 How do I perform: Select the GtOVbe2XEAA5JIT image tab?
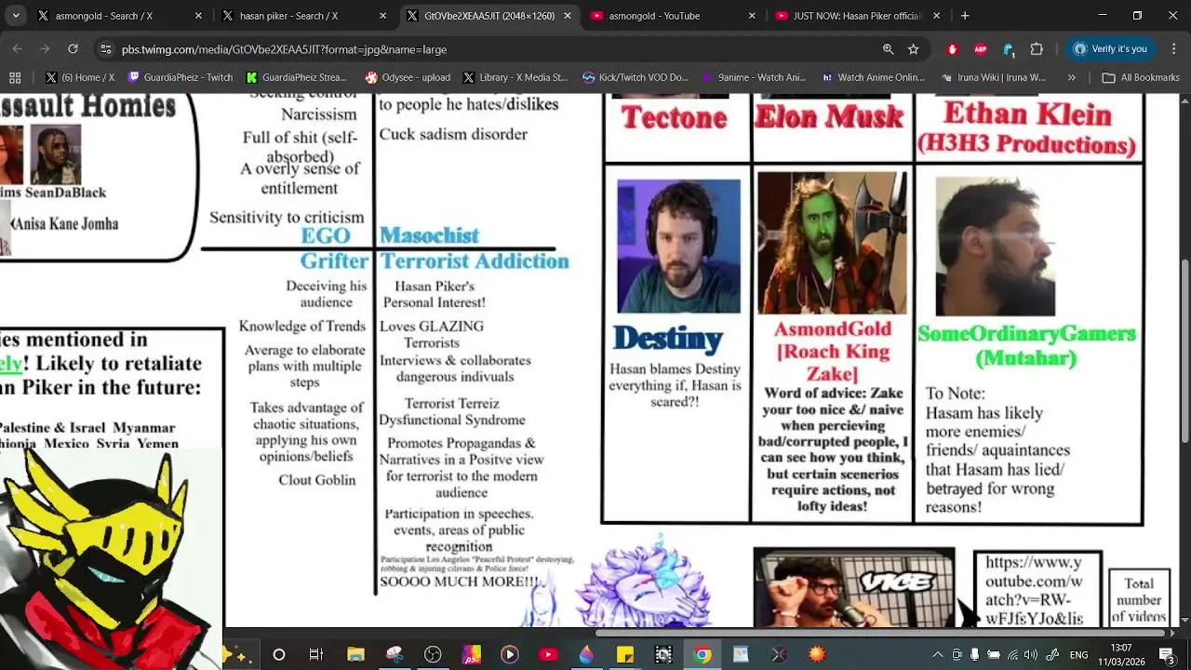tap(488, 16)
